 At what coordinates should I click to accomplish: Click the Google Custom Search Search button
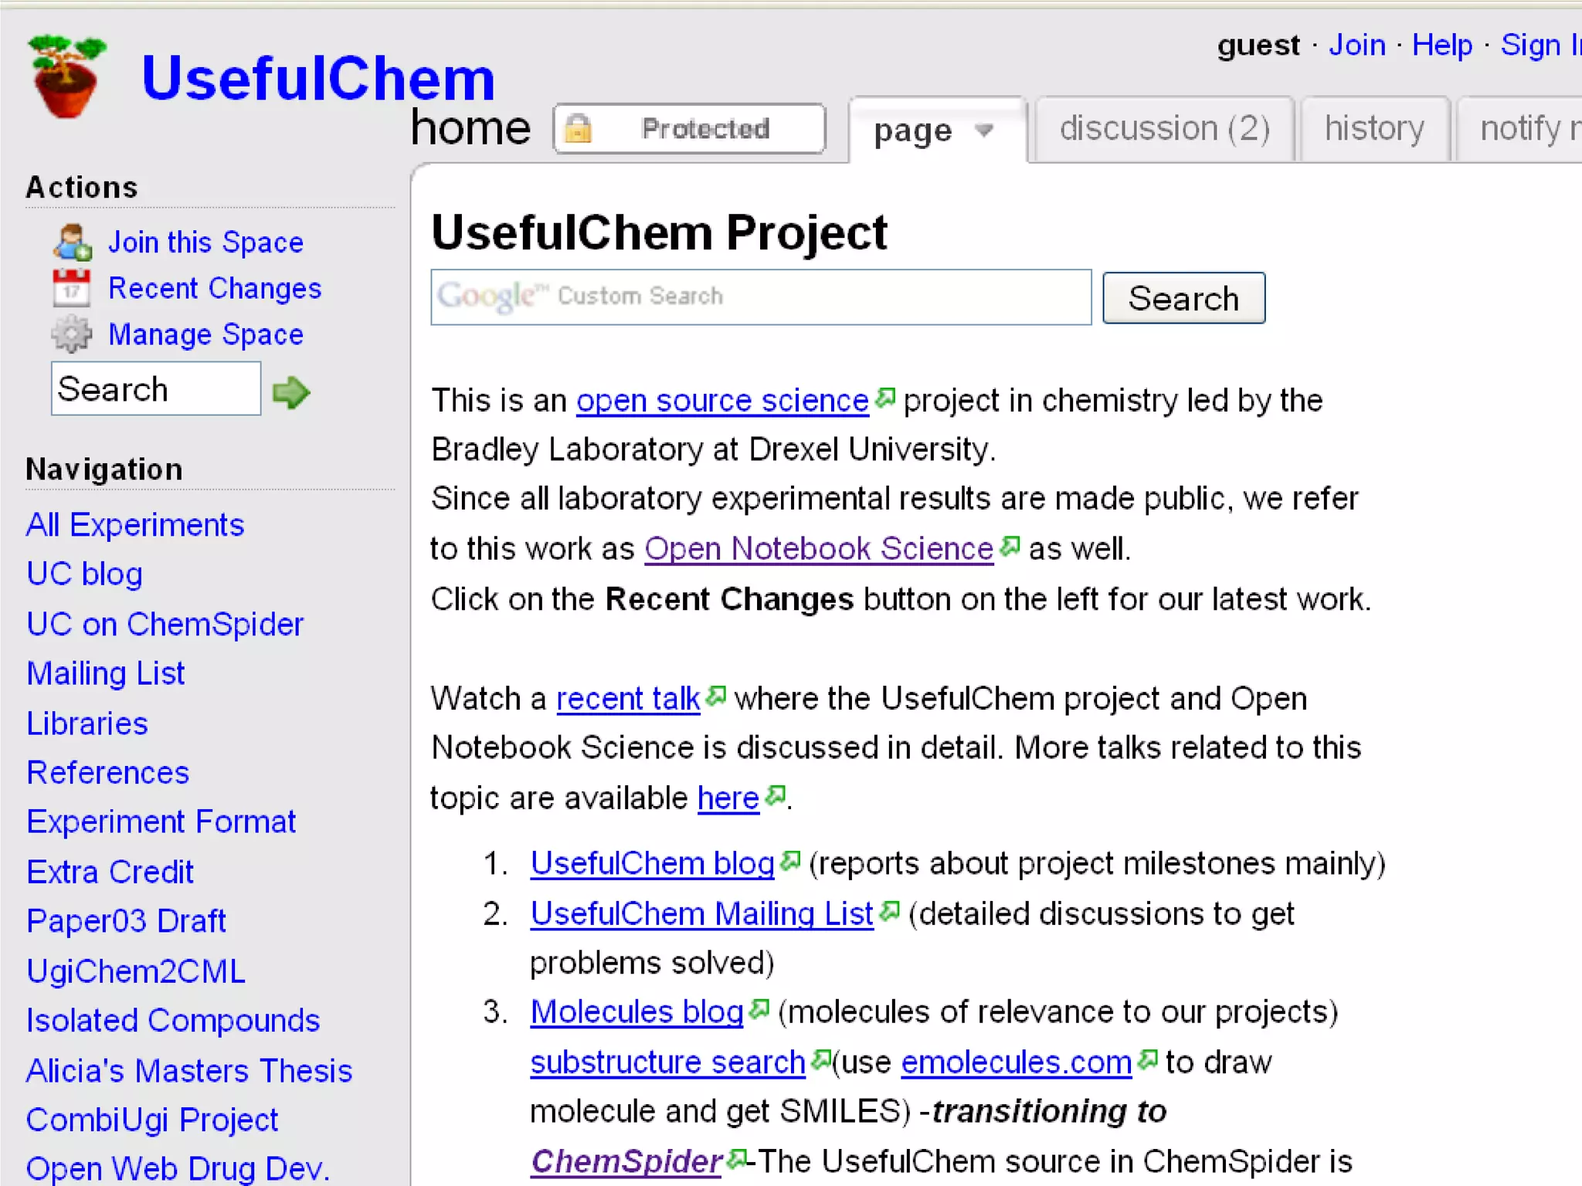coord(1183,298)
